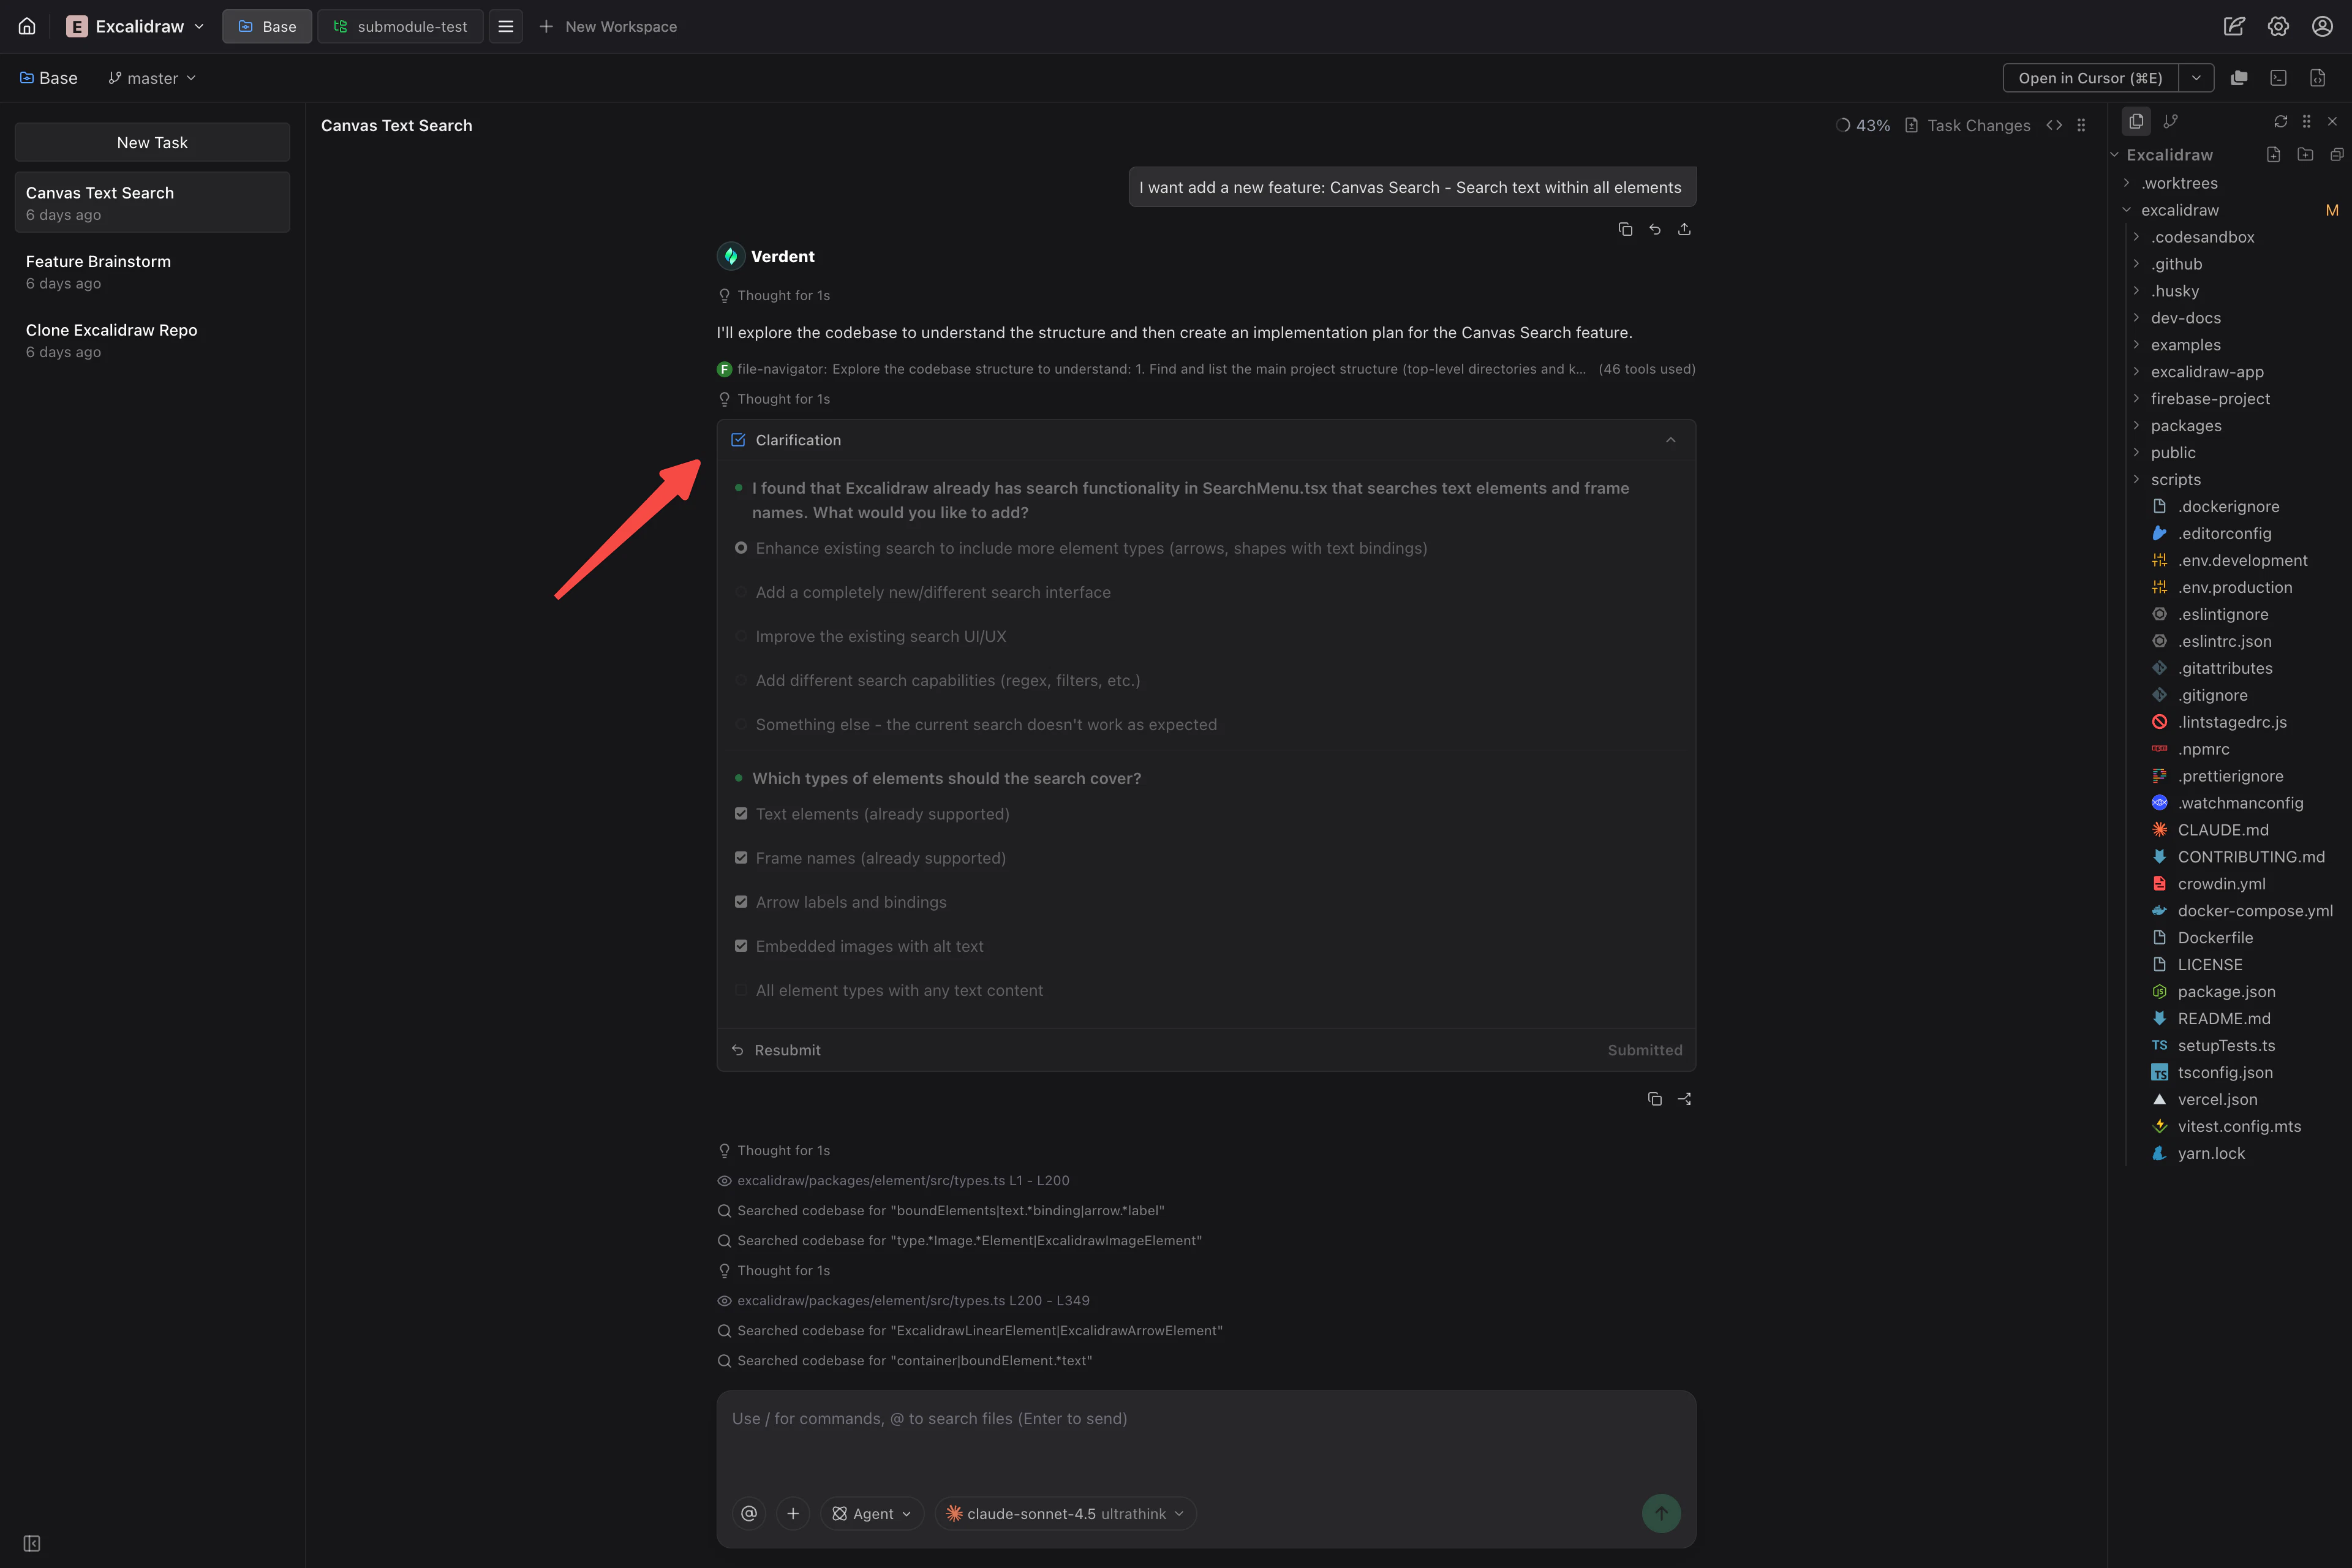This screenshot has height=1568, width=2352.
Task: Select 'Something else' radio option
Action: pyautogui.click(x=741, y=724)
